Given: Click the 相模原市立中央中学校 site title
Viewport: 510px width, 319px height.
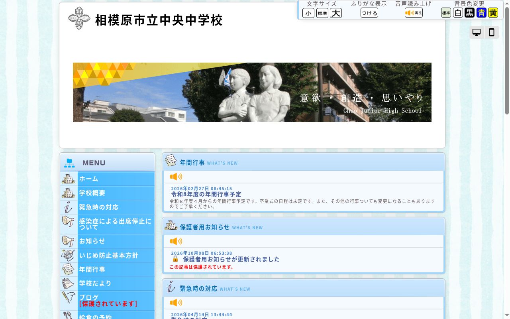Looking at the screenshot, I should (x=159, y=20).
